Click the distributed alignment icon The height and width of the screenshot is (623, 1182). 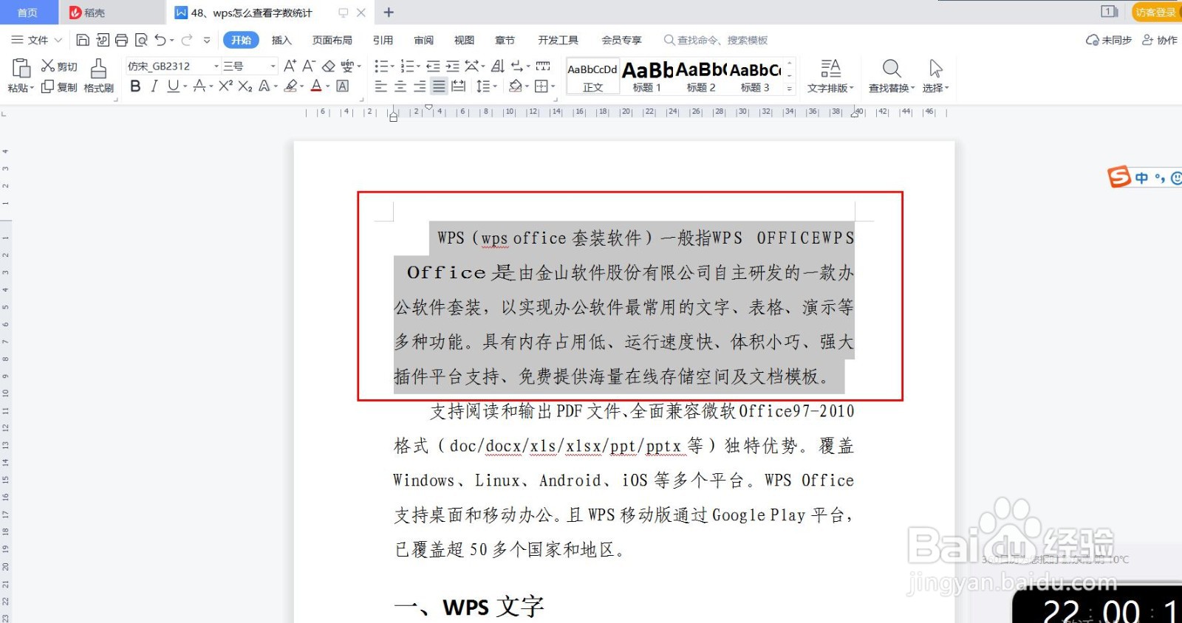pyautogui.click(x=458, y=86)
